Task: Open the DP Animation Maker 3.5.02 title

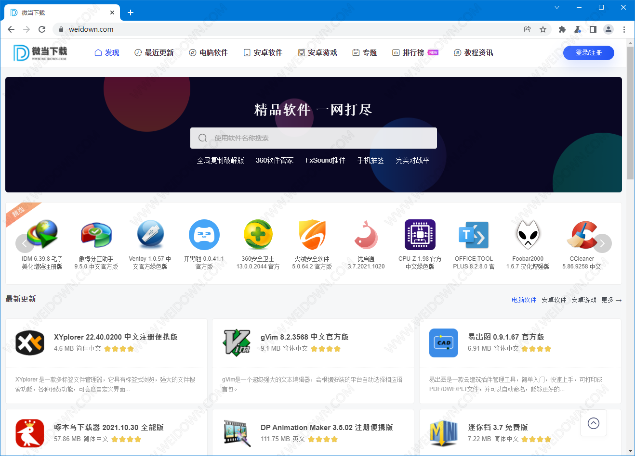Action: pyautogui.click(x=327, y=428)
